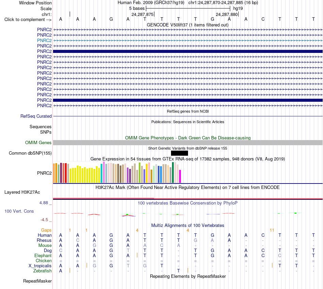Click the -4.5 PhyloP lower scale value
Viewport: 323px width, 289px height.
point(44,220)
